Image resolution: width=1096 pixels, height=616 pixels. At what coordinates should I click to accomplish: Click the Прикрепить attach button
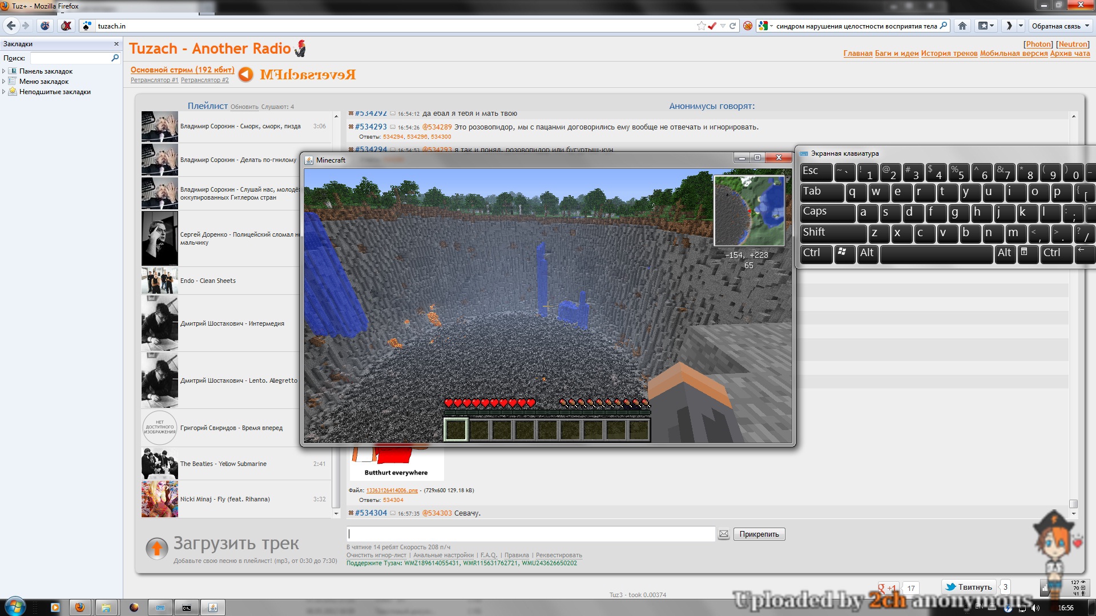[x=759, y=534]
